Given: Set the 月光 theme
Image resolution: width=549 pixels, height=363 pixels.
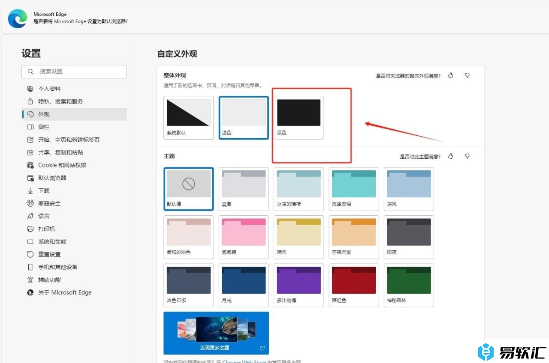Looking at the screenshot, I should tap(244, 285).
